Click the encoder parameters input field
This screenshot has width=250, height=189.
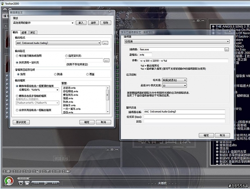point(184,61)
